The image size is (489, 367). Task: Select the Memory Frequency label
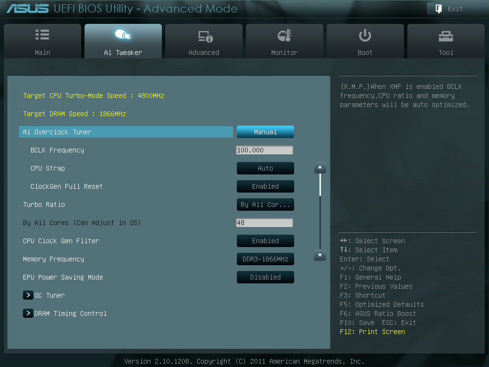pos(53,259)
